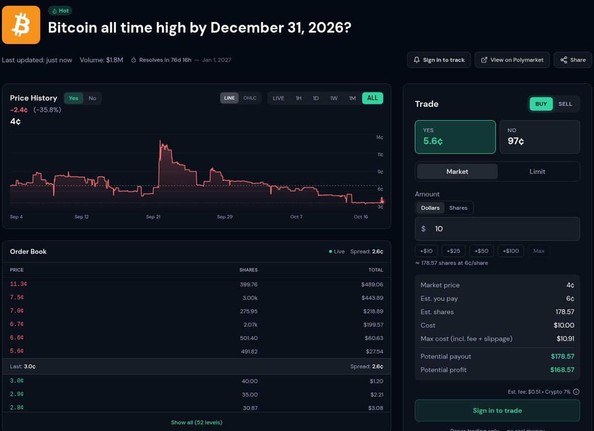Click the market title heading
Image resolution: width=594 pixels, height=431 pixels.
coord(199,27)
